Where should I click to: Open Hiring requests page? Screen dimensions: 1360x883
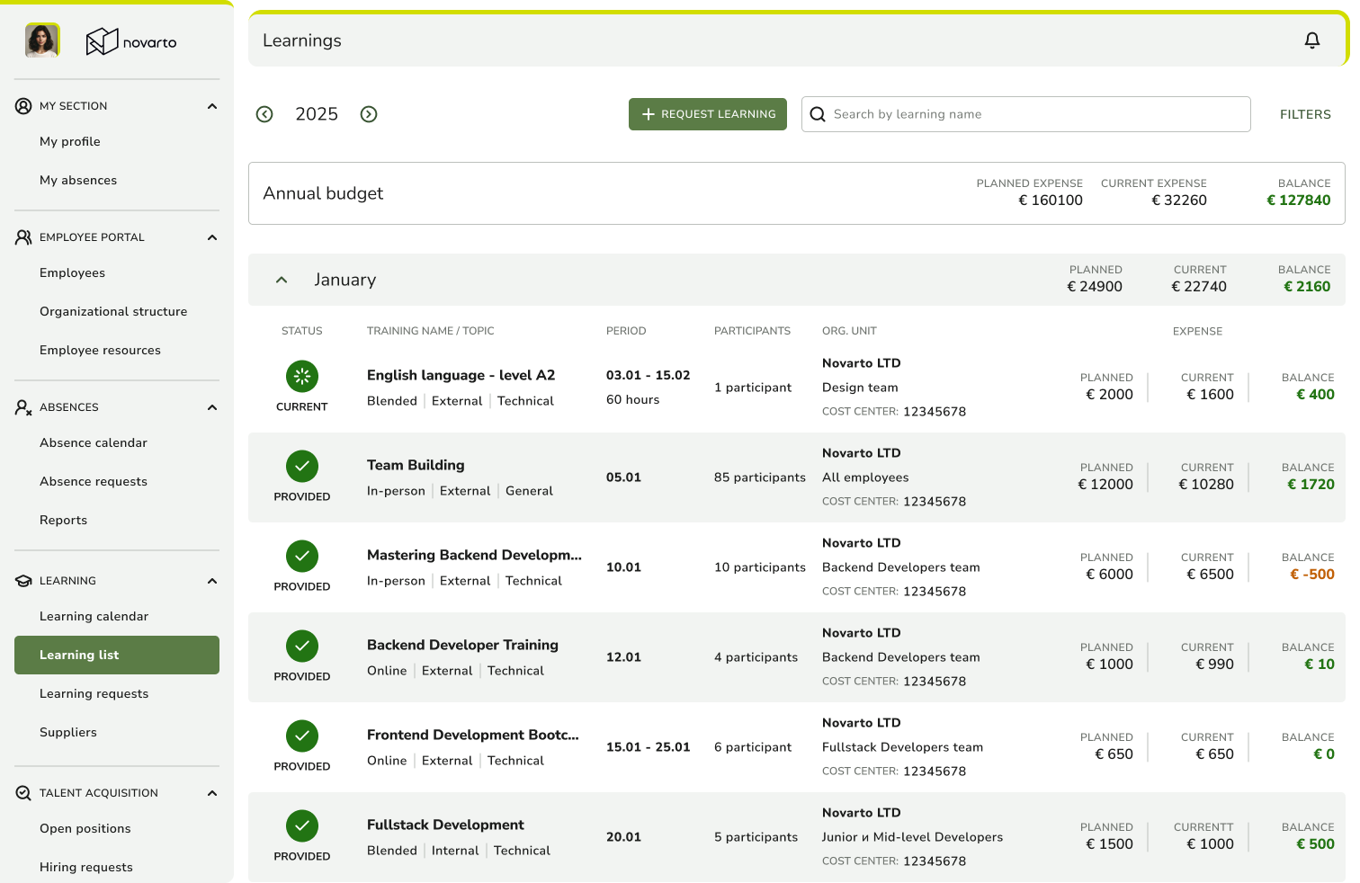[86, 867]
